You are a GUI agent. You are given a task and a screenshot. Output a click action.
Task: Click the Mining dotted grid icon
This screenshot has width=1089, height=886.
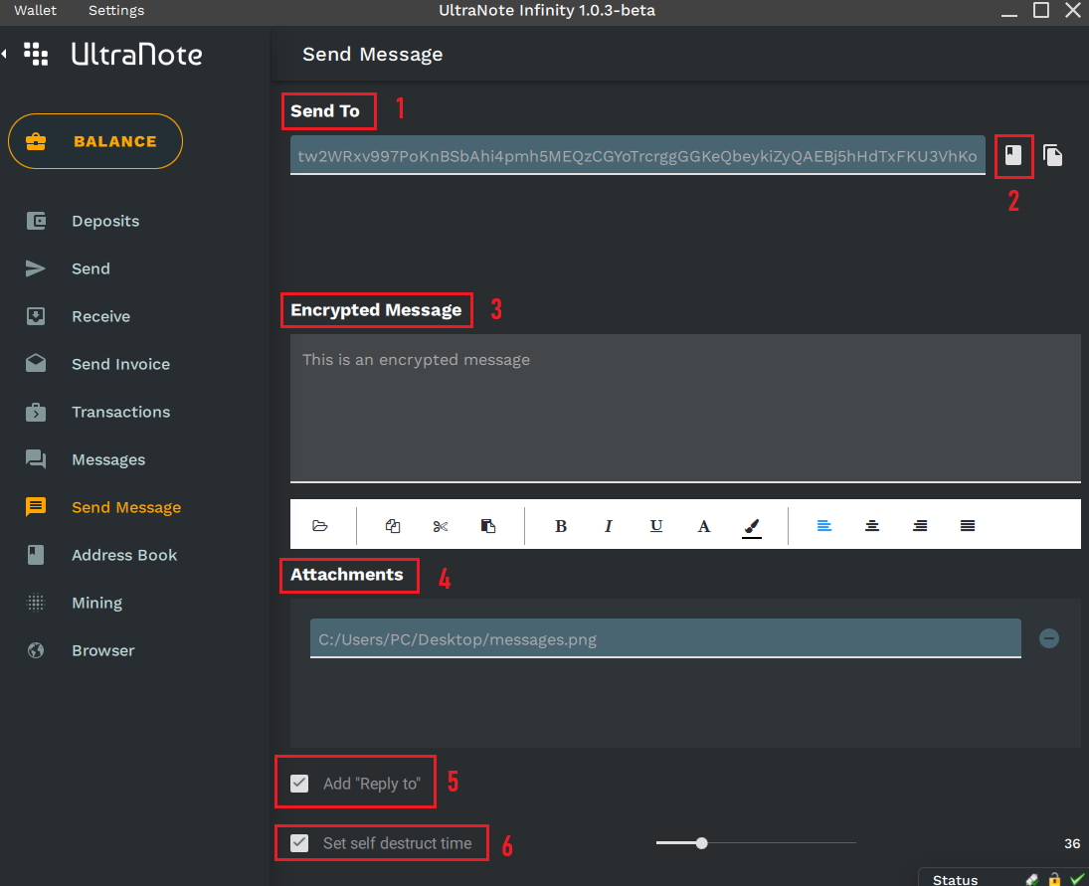click(x=36, y=603)
